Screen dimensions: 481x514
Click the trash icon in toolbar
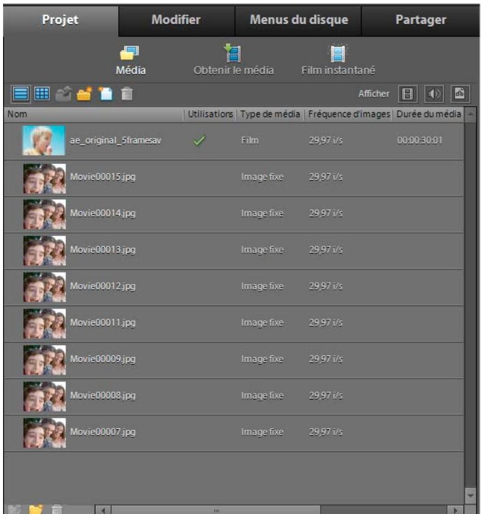pyautogui.click(x=127, y=94)
